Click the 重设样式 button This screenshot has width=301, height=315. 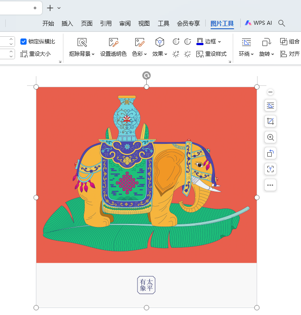[x=211, y=54]
